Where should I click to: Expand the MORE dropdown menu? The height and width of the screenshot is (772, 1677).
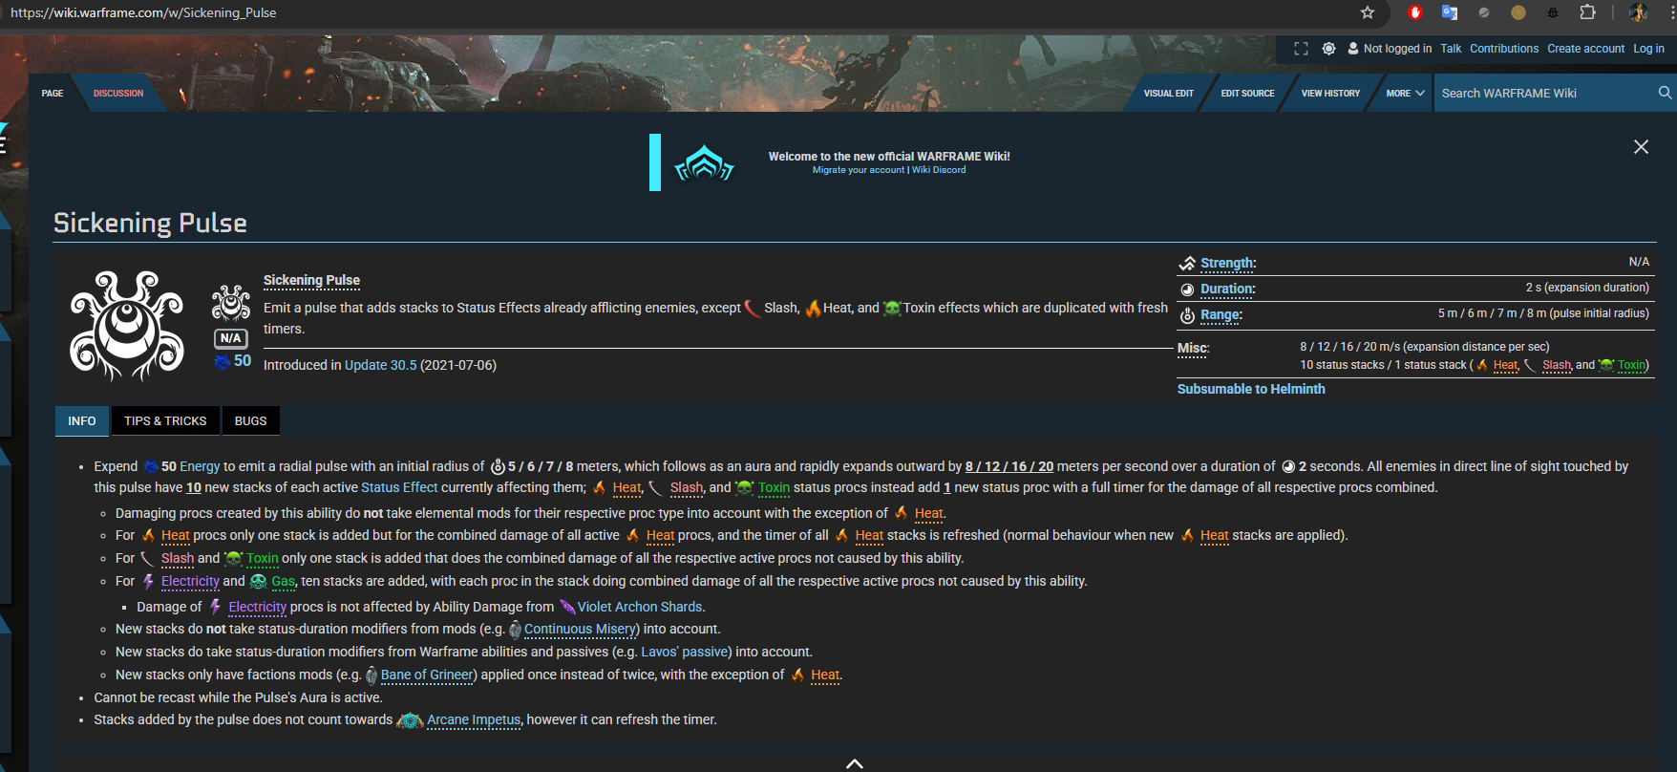pos(1405,94)
